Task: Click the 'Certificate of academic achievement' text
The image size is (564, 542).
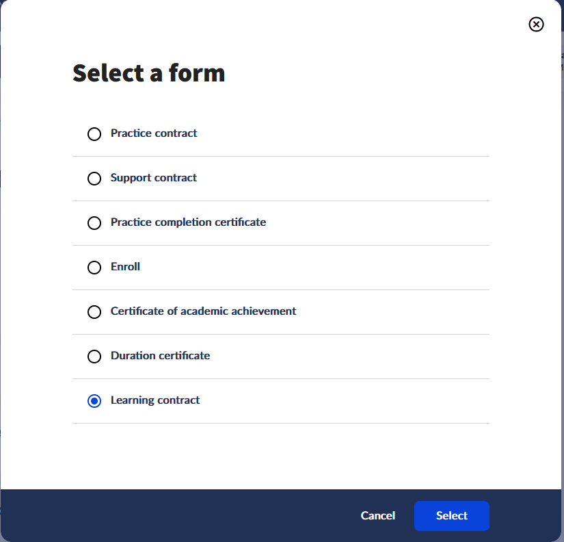Action: point(203,311)
